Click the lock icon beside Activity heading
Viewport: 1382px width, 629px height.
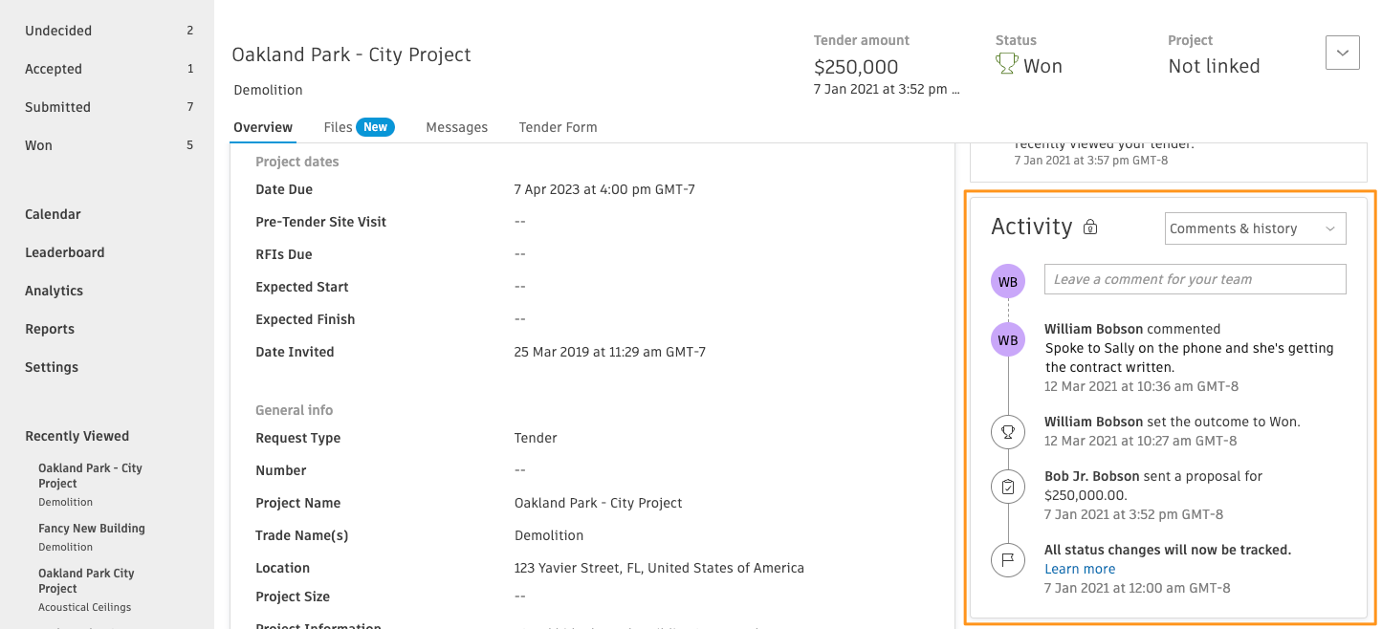(x=1089, y=227)
